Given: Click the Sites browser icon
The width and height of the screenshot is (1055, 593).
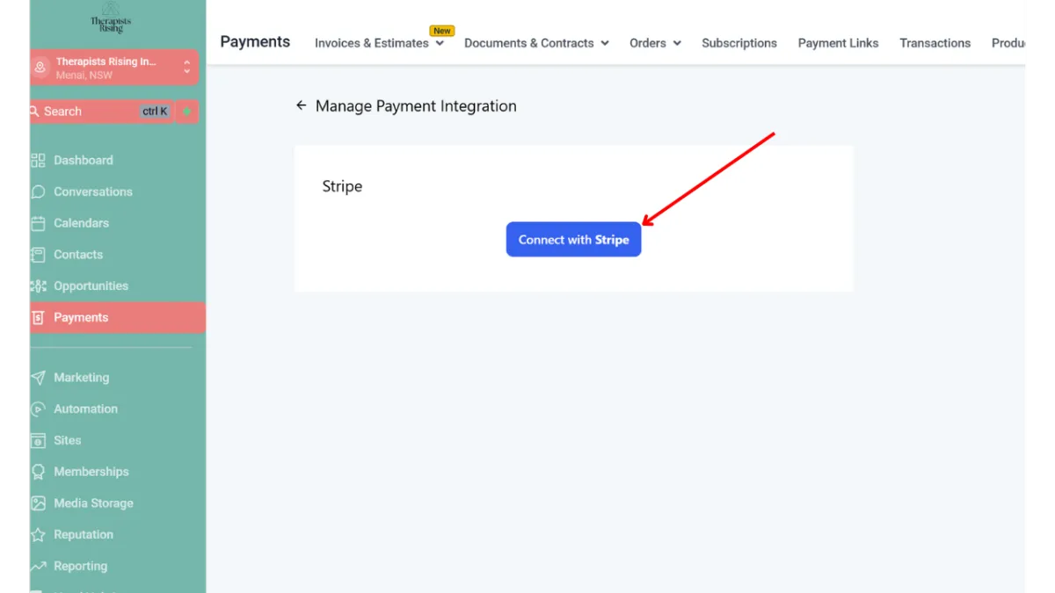Looking at the screenshot, I should pos(38,440).
